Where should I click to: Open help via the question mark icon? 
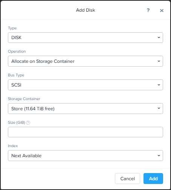click(x=148, y=10)
